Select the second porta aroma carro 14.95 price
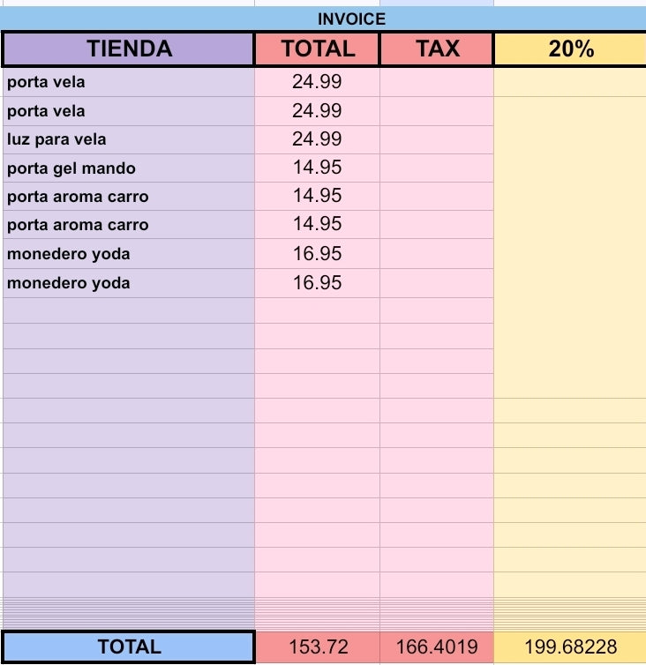 click(x=317, y=224)
